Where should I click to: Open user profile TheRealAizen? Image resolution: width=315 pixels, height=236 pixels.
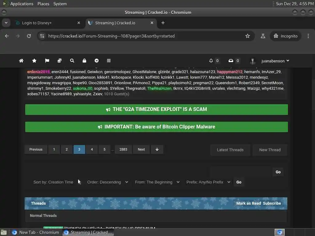pyautogui.click(x=159, y=88)
